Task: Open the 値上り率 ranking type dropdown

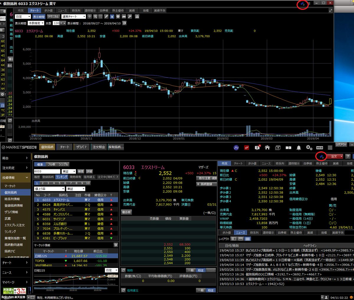Action: 49,189
